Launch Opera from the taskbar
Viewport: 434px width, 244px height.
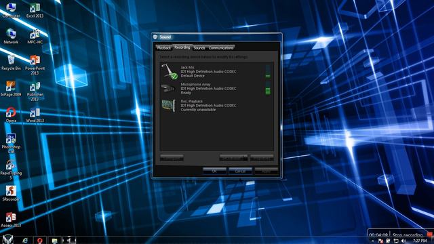coord(39,241)
